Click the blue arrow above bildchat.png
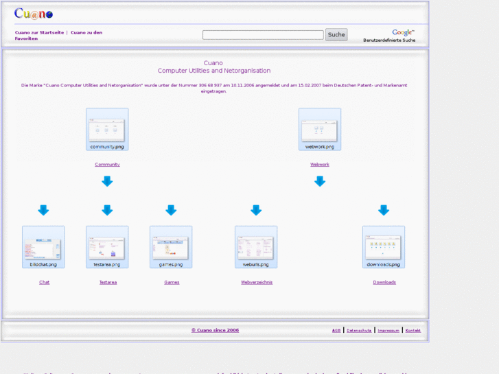The height and width of the screenshot is (374, 499). point(43,210)
